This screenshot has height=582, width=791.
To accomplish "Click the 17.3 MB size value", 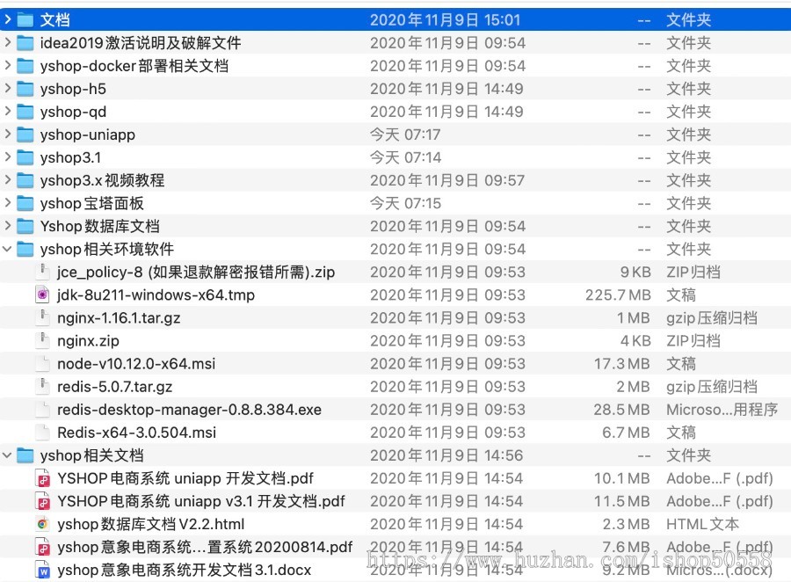I will (x=621, y=363).
